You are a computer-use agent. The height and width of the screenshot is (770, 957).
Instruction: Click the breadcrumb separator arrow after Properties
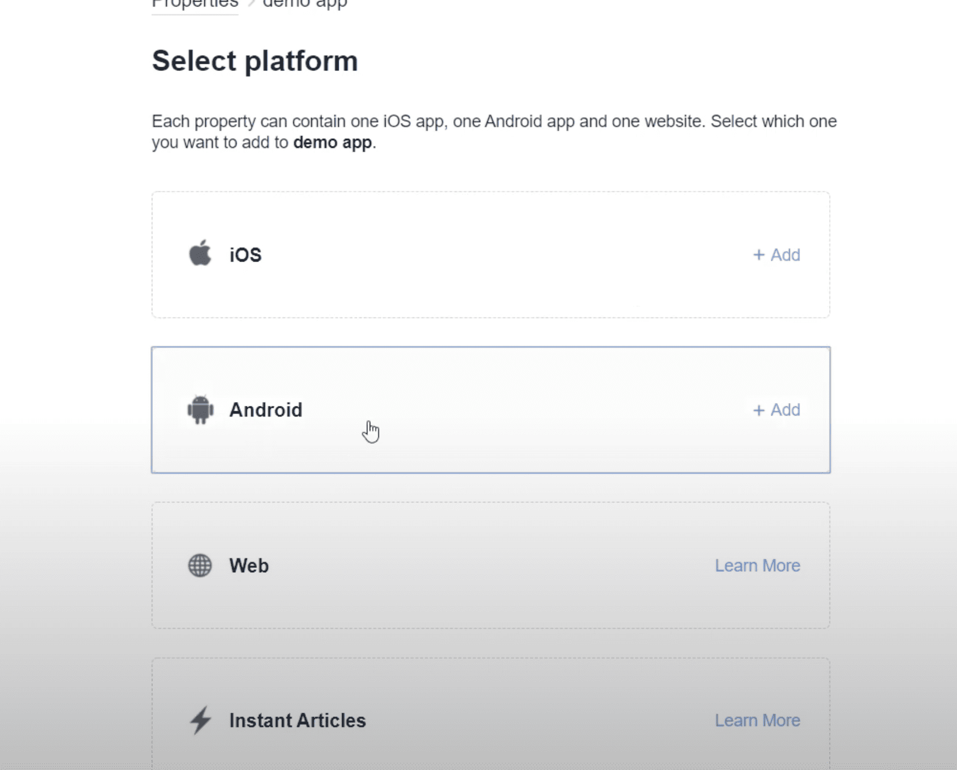pyautogui.click(x=251, y=3)
